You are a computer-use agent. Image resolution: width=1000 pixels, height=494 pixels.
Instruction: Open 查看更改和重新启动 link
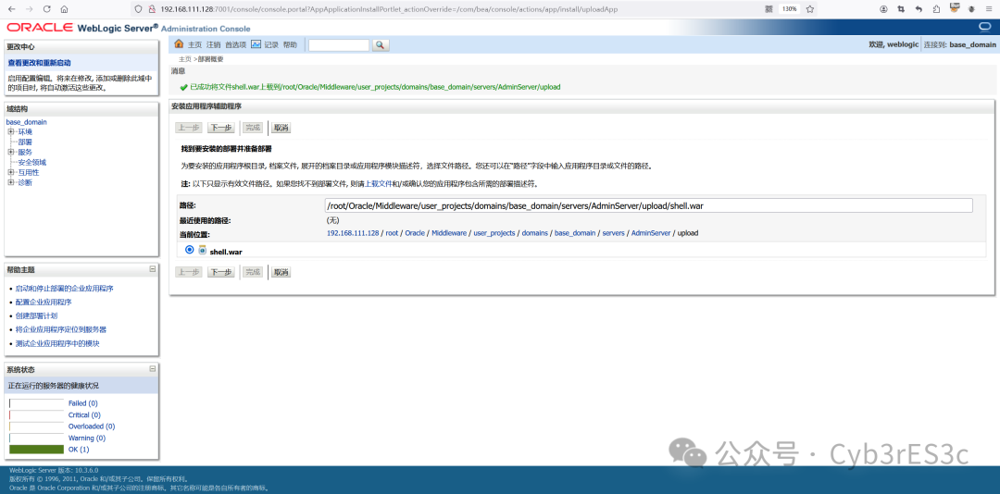point(40,63)
